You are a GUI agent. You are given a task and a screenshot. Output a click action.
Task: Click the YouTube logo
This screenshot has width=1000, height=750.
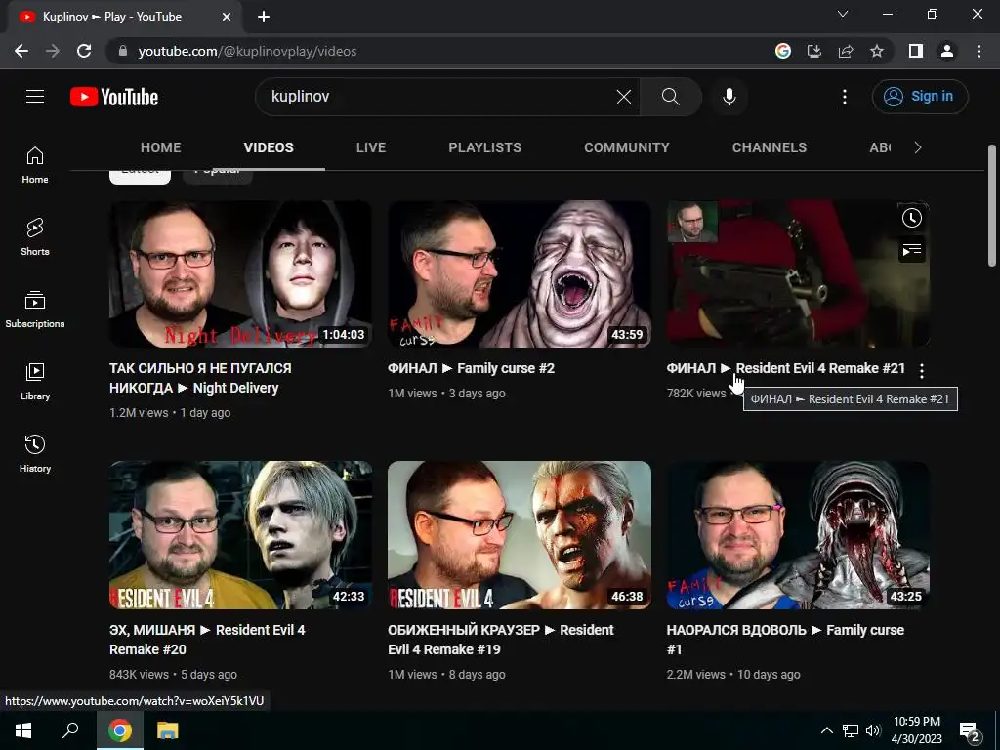coord(114,97)
